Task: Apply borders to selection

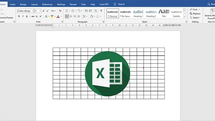Action: (x=97, y=16)
